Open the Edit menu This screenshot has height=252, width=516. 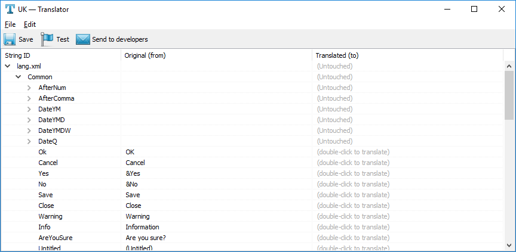pyautogui.click(x=30, y=24)
